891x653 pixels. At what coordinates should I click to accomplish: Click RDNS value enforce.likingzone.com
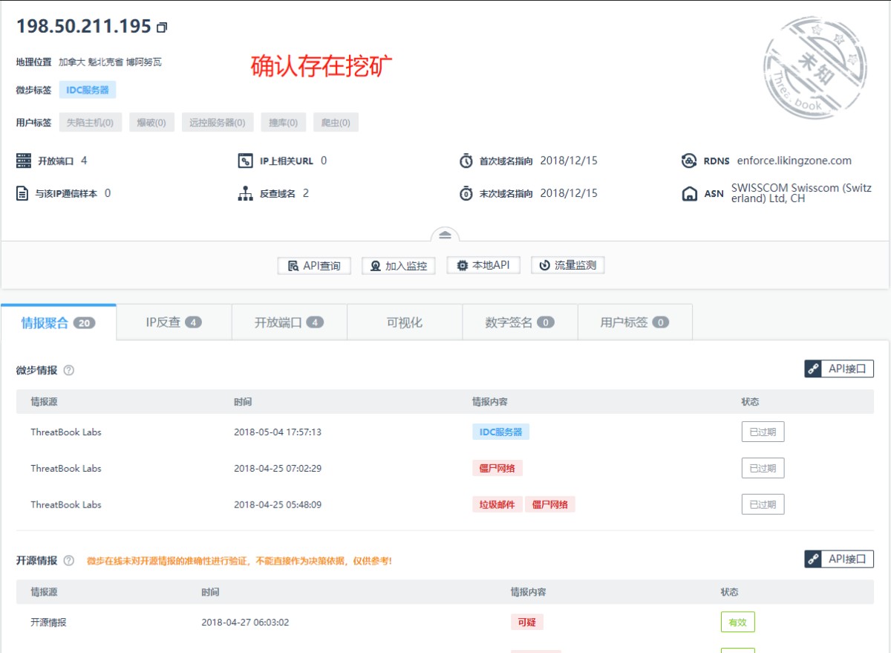pyautogui.click(x=794, y=160)
